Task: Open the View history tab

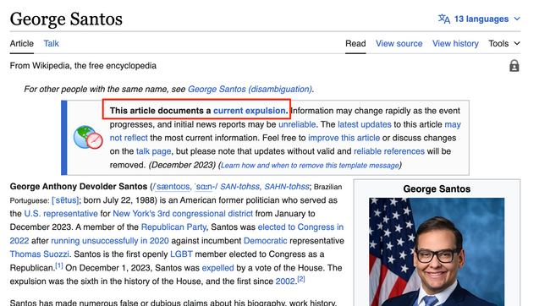Action: (x=455, y=44)
